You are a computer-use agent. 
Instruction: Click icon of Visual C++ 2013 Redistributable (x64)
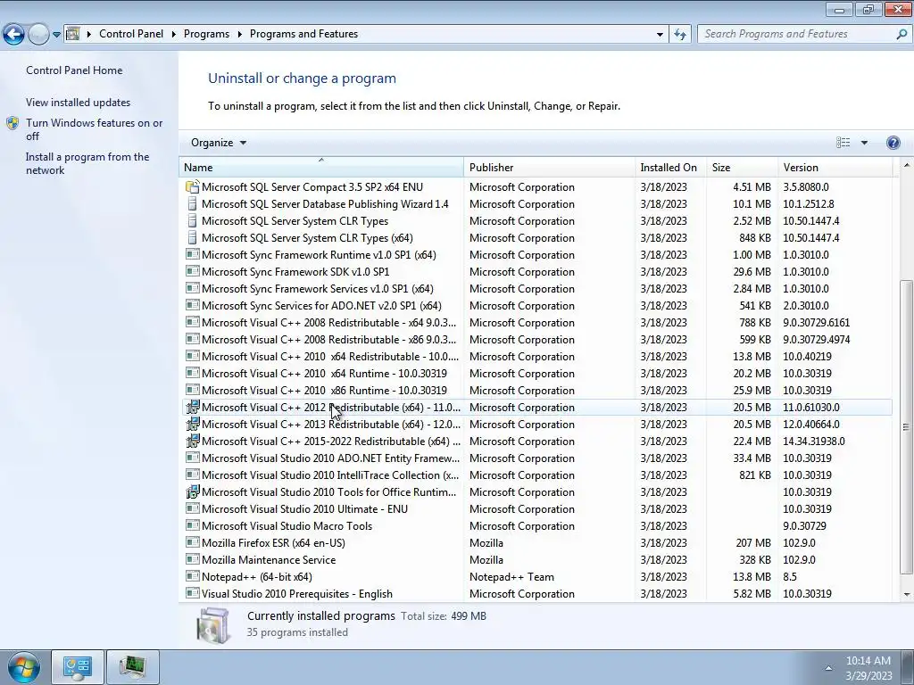click(193, 424)
